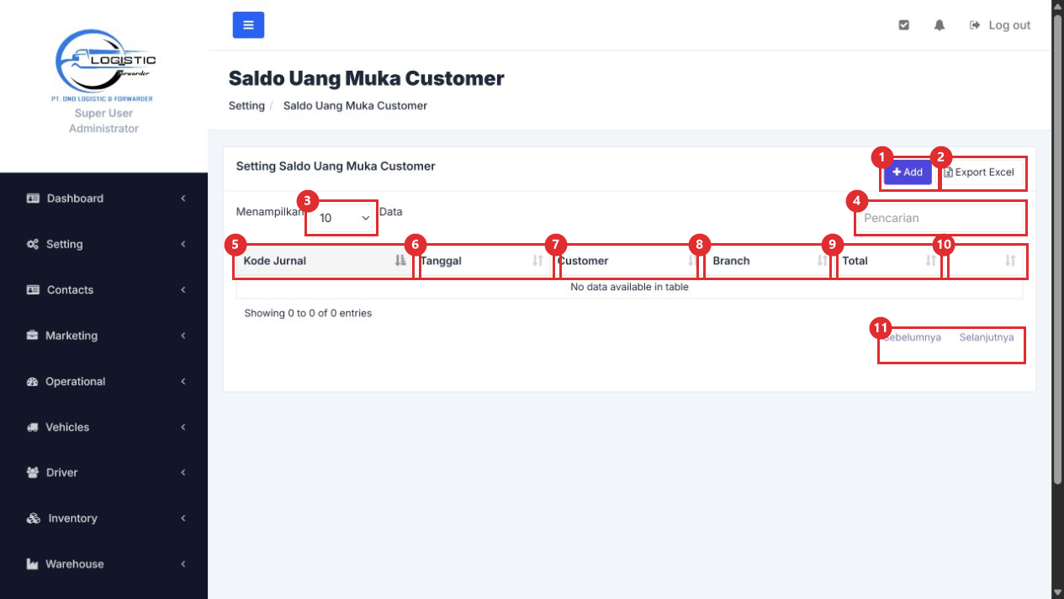This screenshot has width=1064, height=599.
Task: Open the notifications bell icon
Action: tap(940, 25)
